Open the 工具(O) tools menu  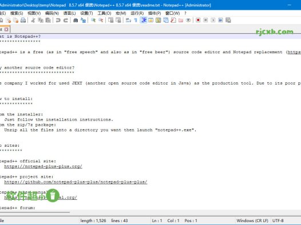pos(104,13)
